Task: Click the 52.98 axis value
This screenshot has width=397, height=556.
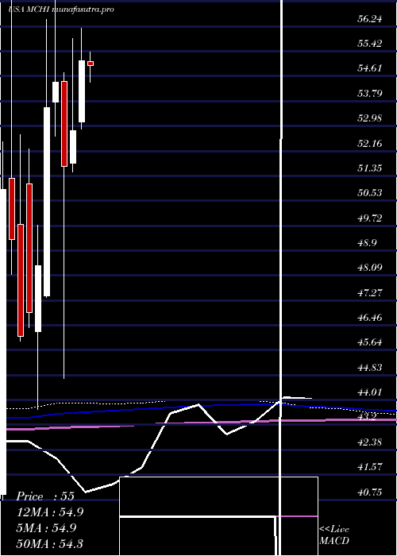Action: (370, 118)
